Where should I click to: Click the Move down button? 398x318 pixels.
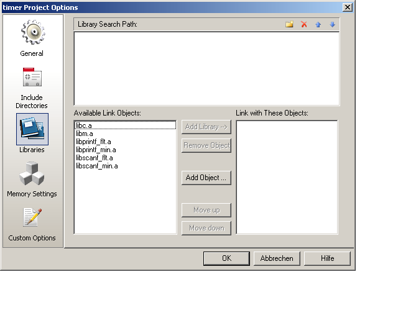point(206,228)
